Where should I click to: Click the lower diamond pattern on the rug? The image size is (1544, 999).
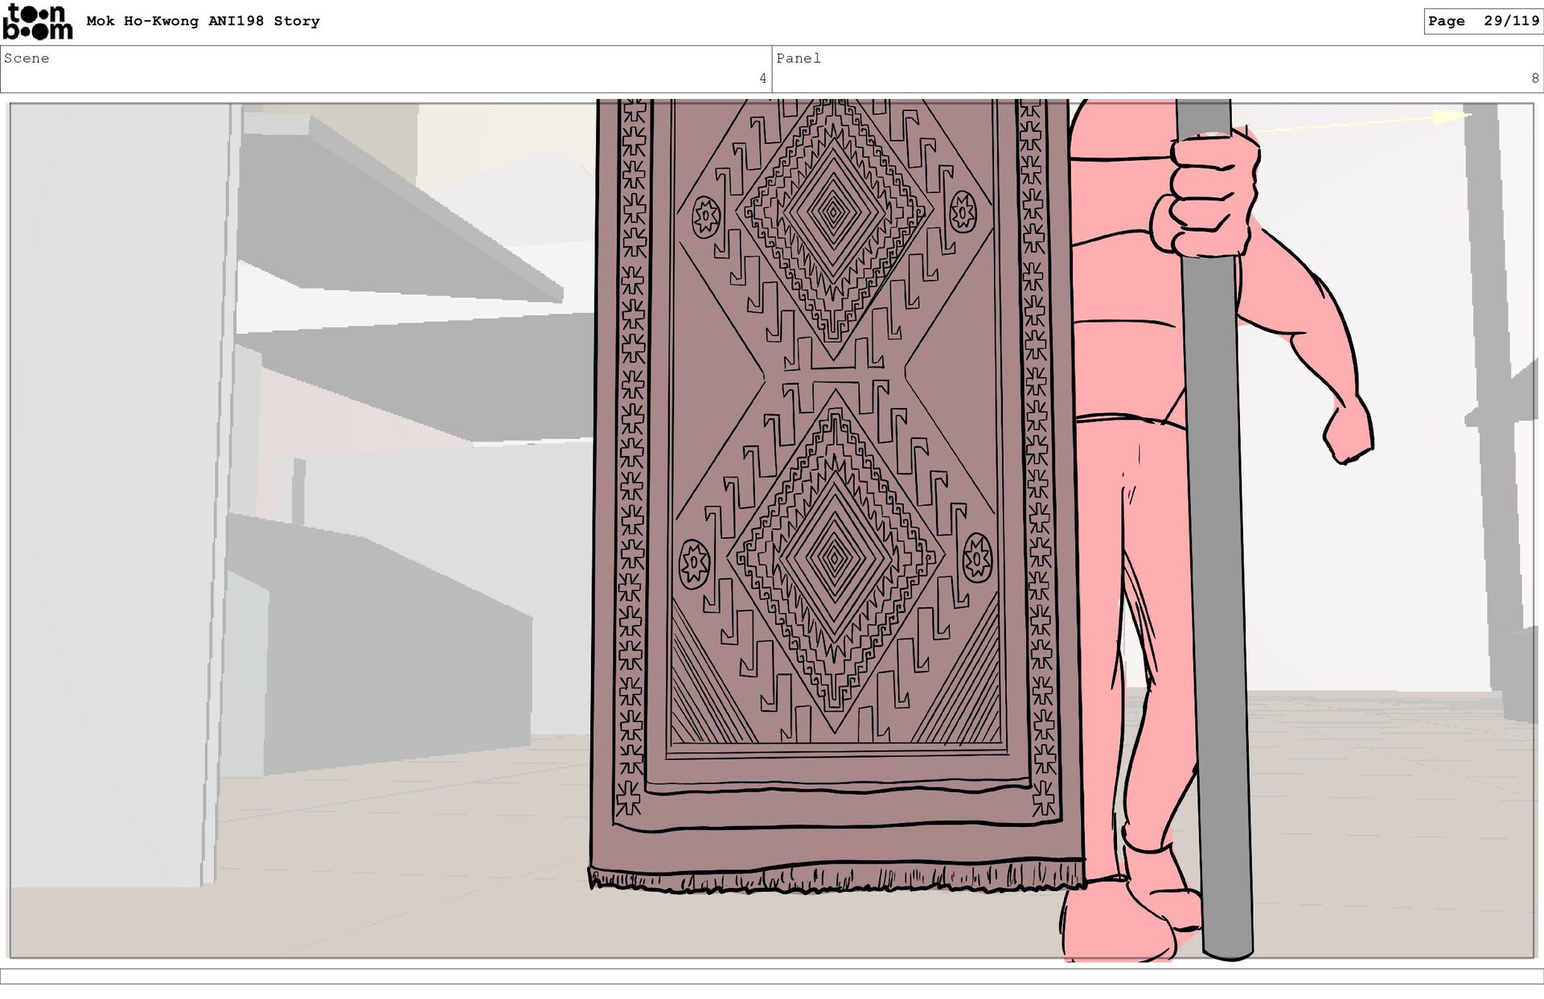point(834,557)
